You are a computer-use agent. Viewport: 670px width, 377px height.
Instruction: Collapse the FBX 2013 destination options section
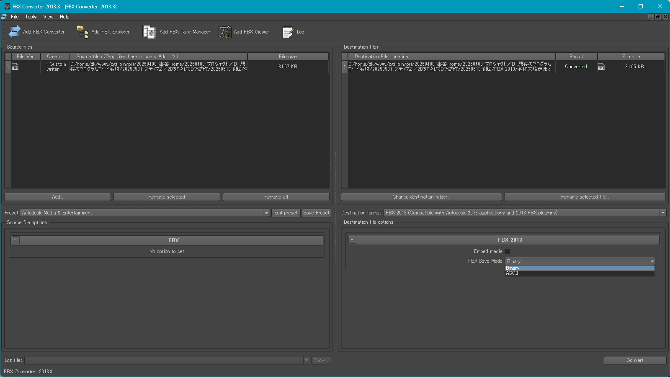tap(352, 240)
